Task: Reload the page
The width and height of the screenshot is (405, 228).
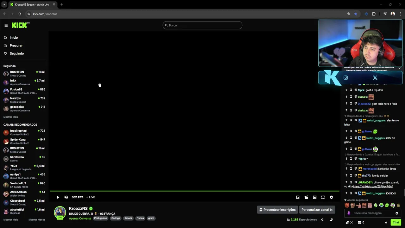Action: click(20, 14)
